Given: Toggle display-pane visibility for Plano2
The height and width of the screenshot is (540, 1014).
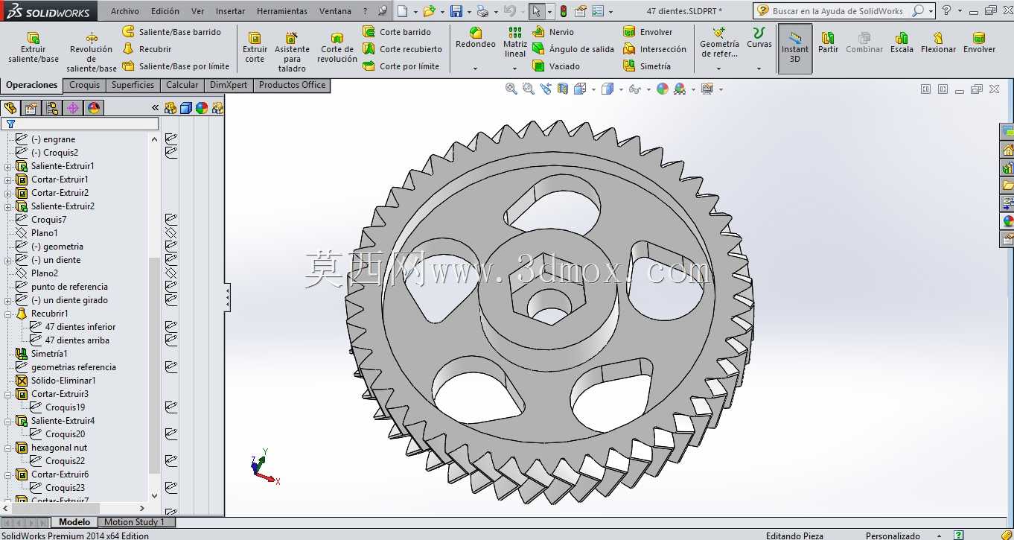Looking at the screenshot, I should (171, 273).
